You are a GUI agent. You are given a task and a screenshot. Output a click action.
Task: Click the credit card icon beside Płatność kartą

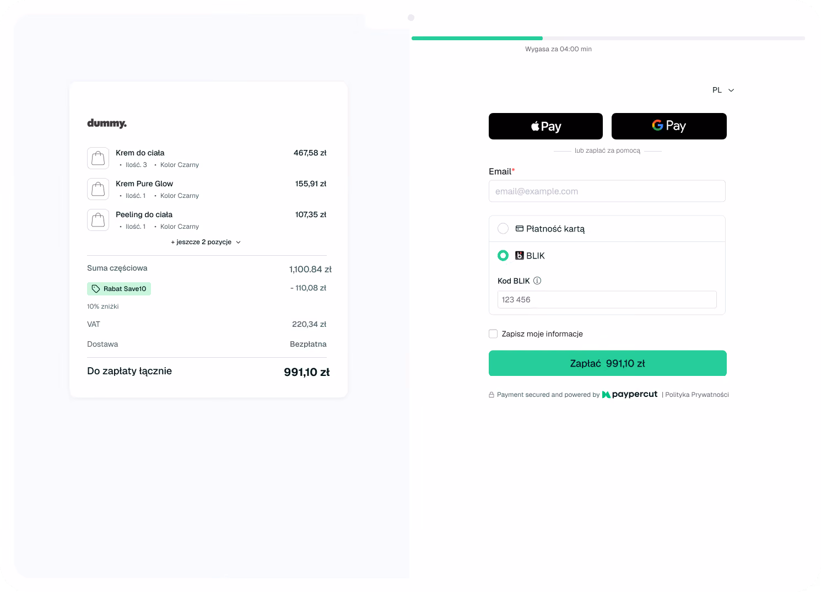[x=520, y=228]
